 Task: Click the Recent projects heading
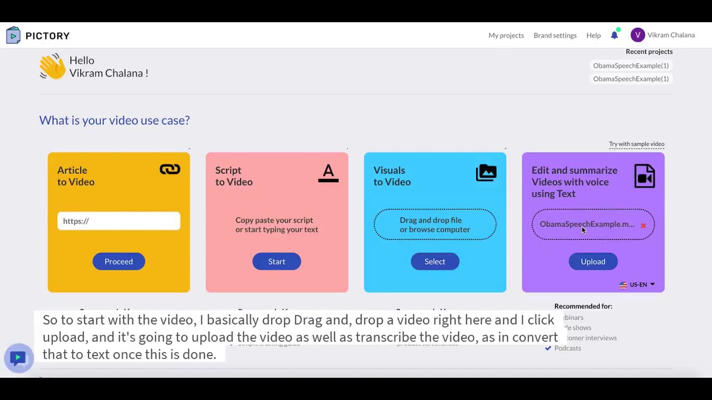click(x=649, y=52)
